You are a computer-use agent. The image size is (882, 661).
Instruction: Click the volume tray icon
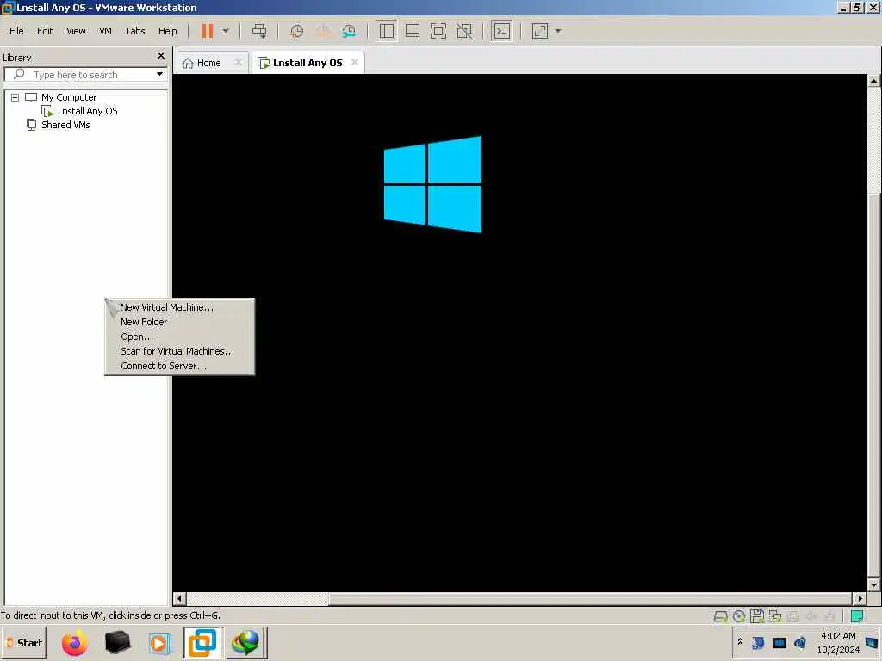point(800,642)
